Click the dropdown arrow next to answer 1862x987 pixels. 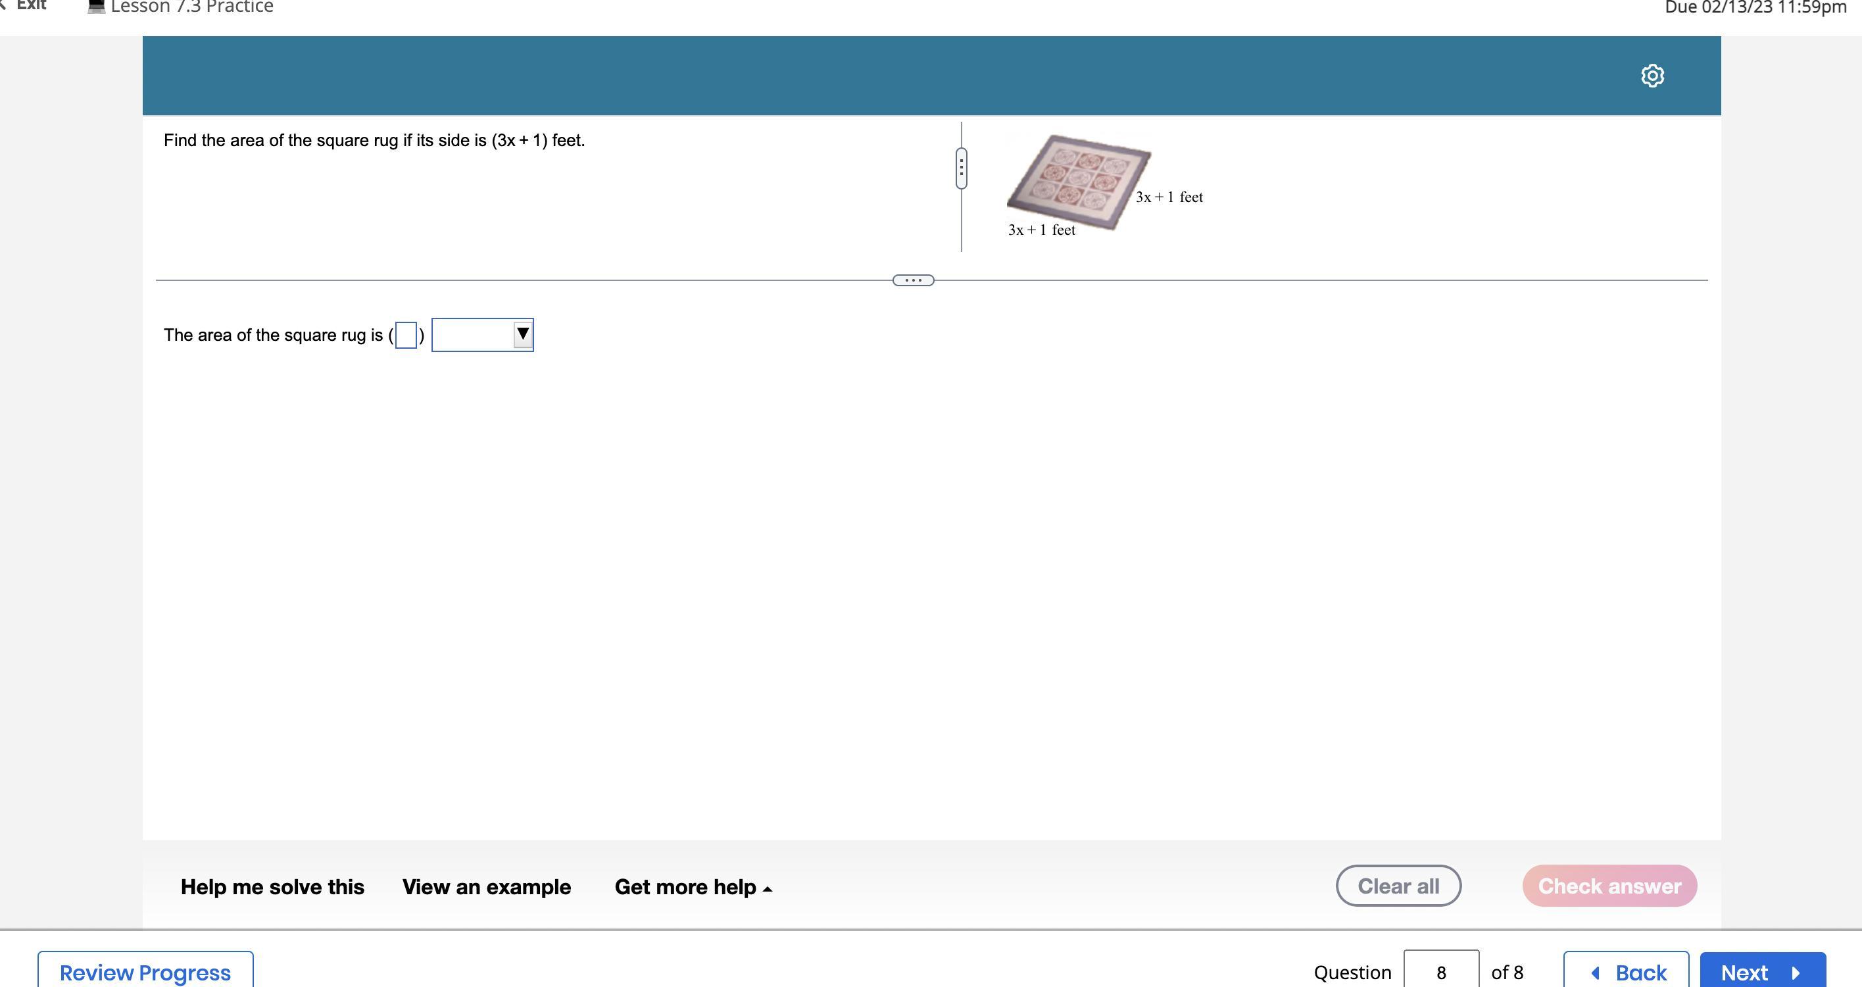[x=523, y=334]
